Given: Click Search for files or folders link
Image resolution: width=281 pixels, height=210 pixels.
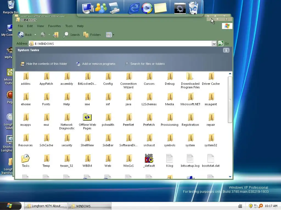Looking at the screenshot, I should tap(145, 64).
